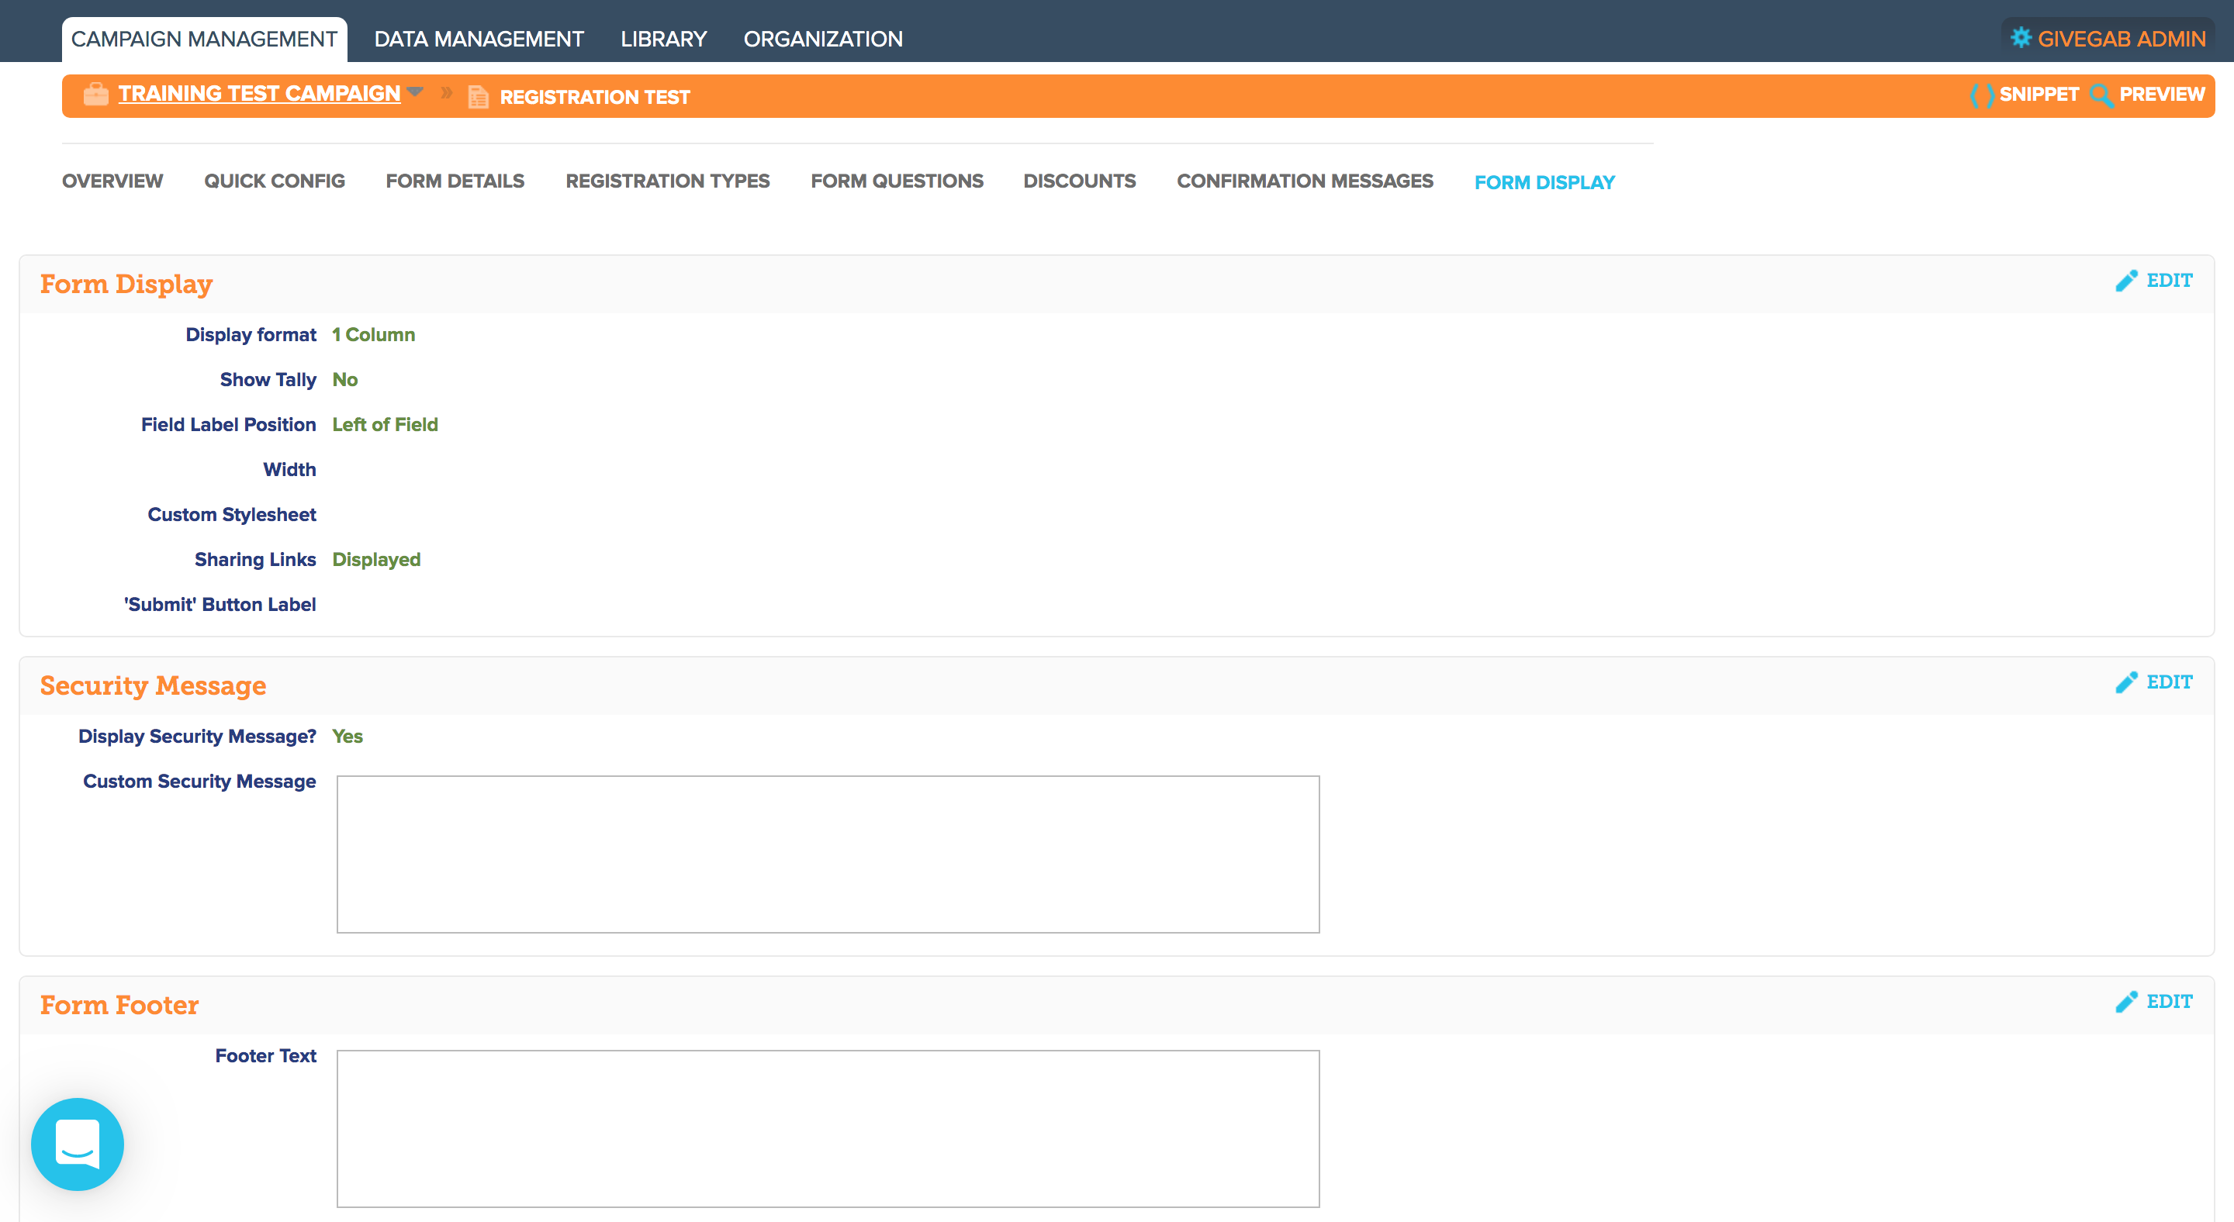Open the Data Management menu

479,39
